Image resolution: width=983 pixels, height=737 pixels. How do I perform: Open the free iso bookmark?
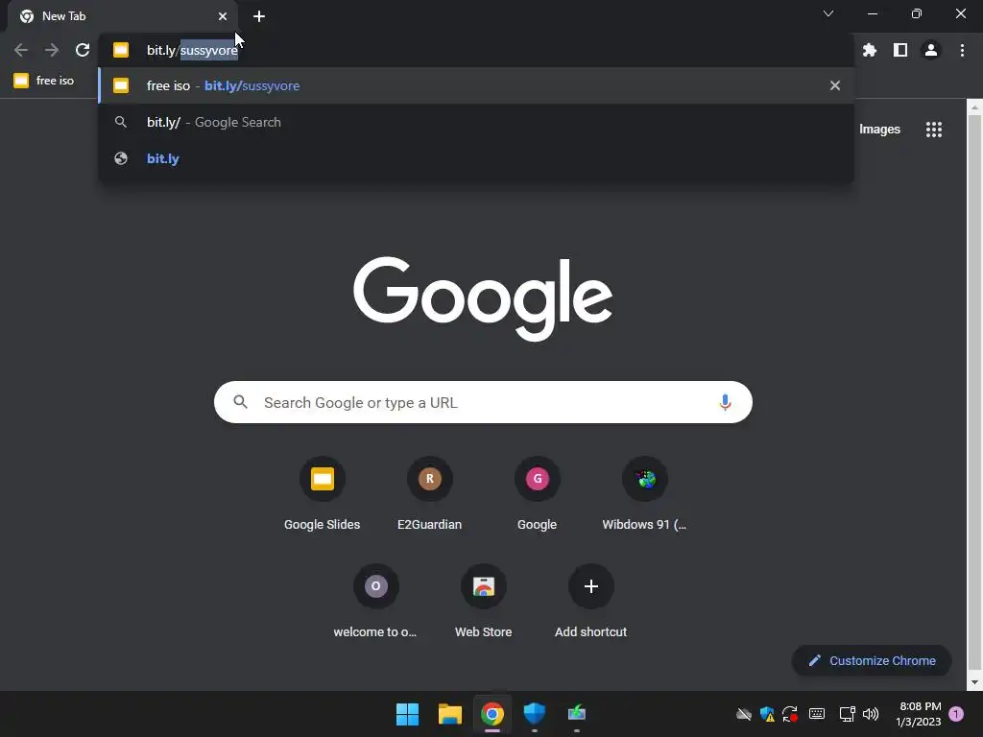click(44, 81)
